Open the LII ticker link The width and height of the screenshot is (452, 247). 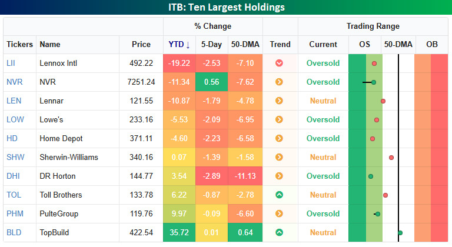click(x=11, y=63)
